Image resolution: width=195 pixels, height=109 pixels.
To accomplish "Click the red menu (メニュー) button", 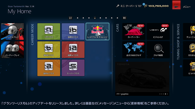I will (x=176, y=5).
